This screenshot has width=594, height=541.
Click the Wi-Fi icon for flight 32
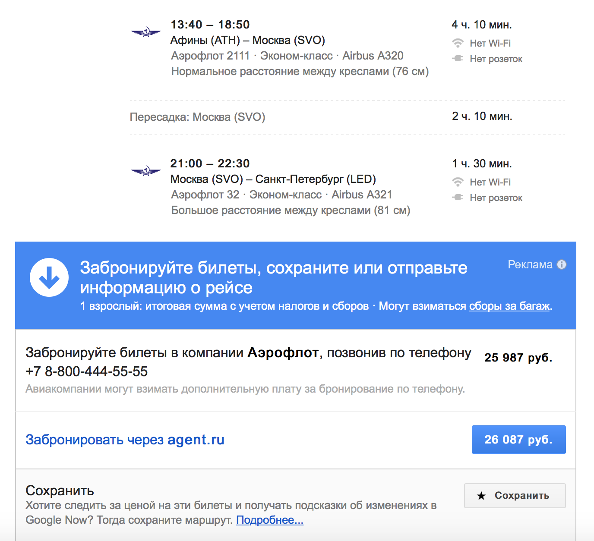click(x=458, y=182)
